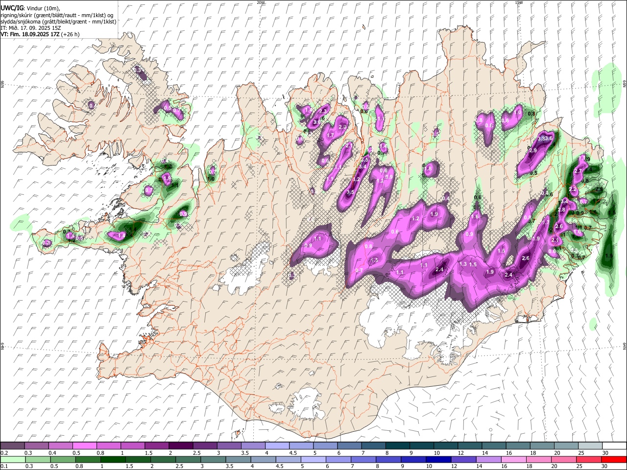Click the pale green lower swatch labeled 0.1

coord(13,459)
